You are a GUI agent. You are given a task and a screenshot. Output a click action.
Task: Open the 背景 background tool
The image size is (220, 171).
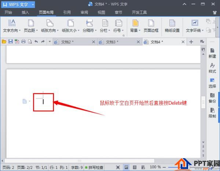tap(135, 26)
